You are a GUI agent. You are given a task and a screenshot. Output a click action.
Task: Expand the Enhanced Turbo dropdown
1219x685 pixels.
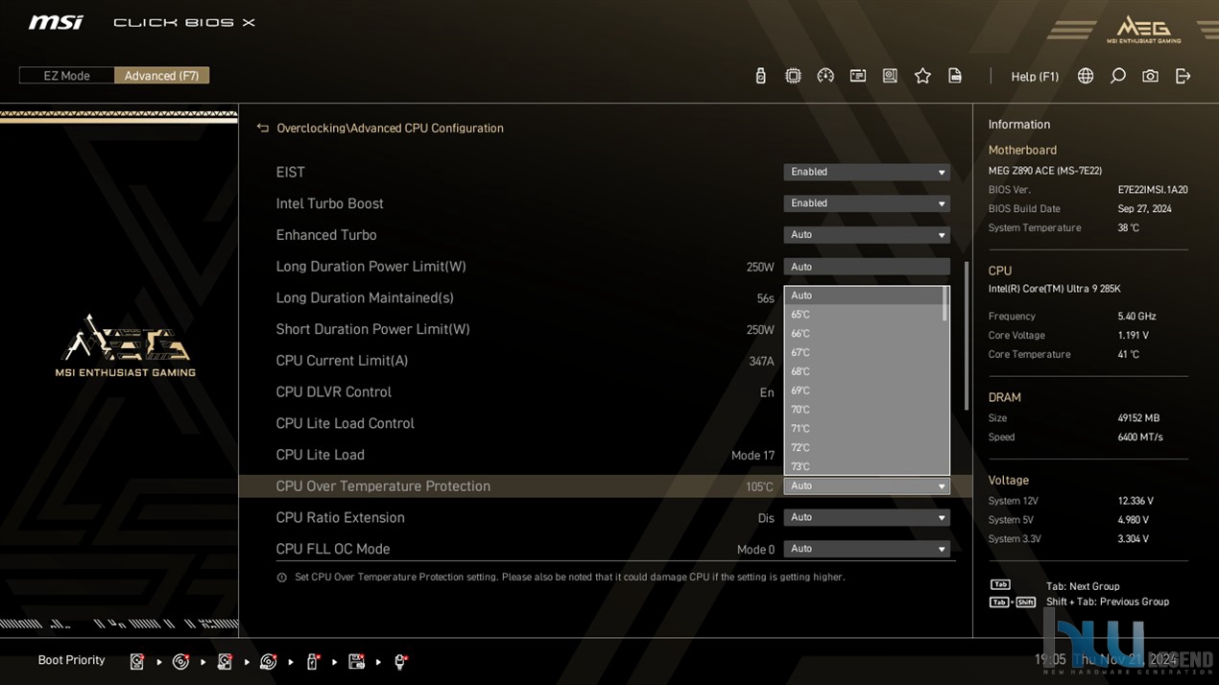pos(867,235)
